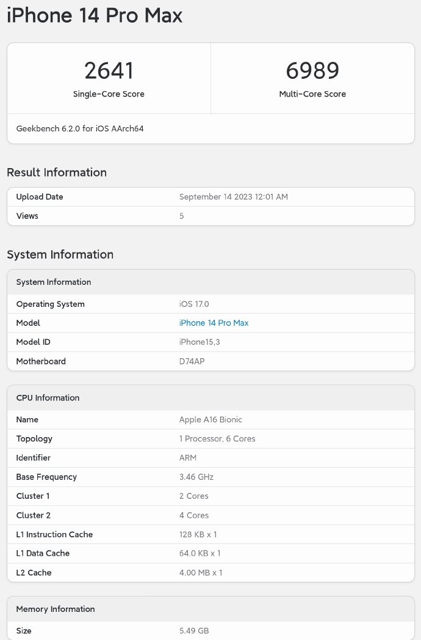Click the L1 Instruction Cache row label
The height and width of the screenshot is (640, 421).
(54, 534)
